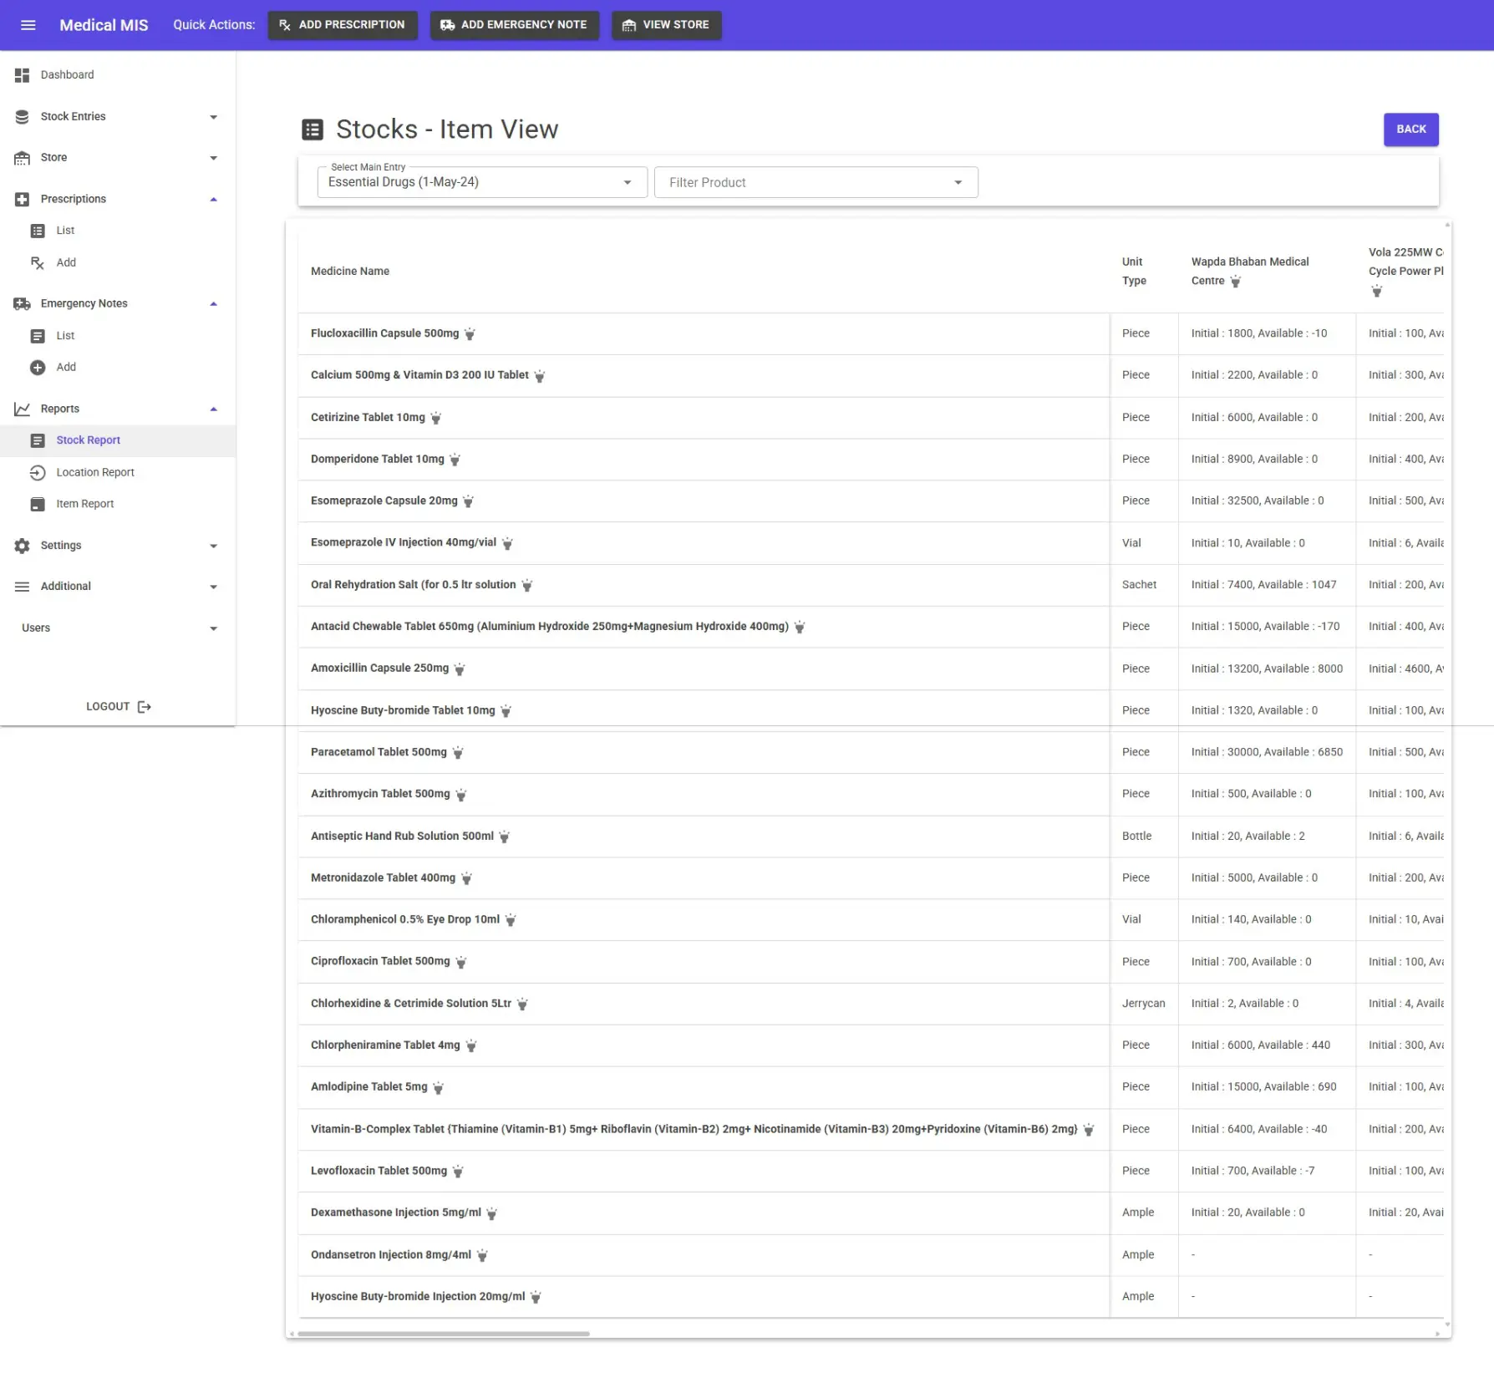Click the icon next to Paracetamol Tablet 500mg

pyautogui.click(x=458, y=753)
